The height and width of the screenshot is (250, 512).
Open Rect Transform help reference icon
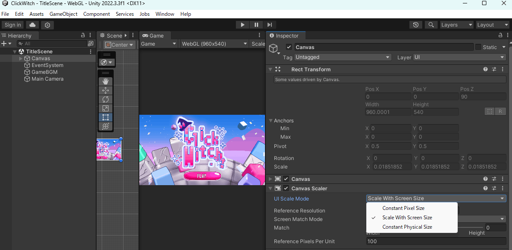pyautogui.click(x=486, y=69)
